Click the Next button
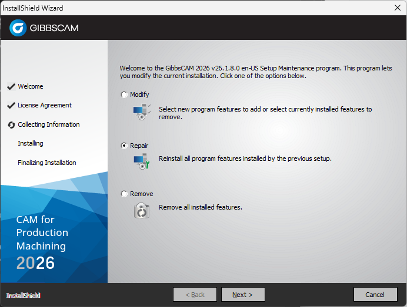The width and height of the screenshot is (407, 307). pos(243,295)
